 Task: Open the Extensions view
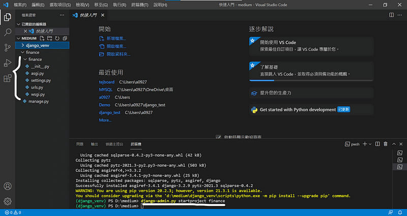point(8,78)
